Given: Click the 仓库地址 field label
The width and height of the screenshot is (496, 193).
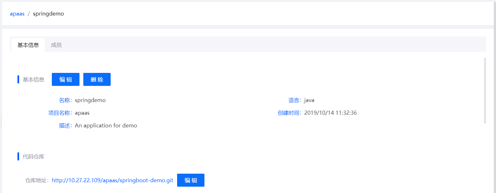Looking at the screenshot, I should tap(37, 180).
